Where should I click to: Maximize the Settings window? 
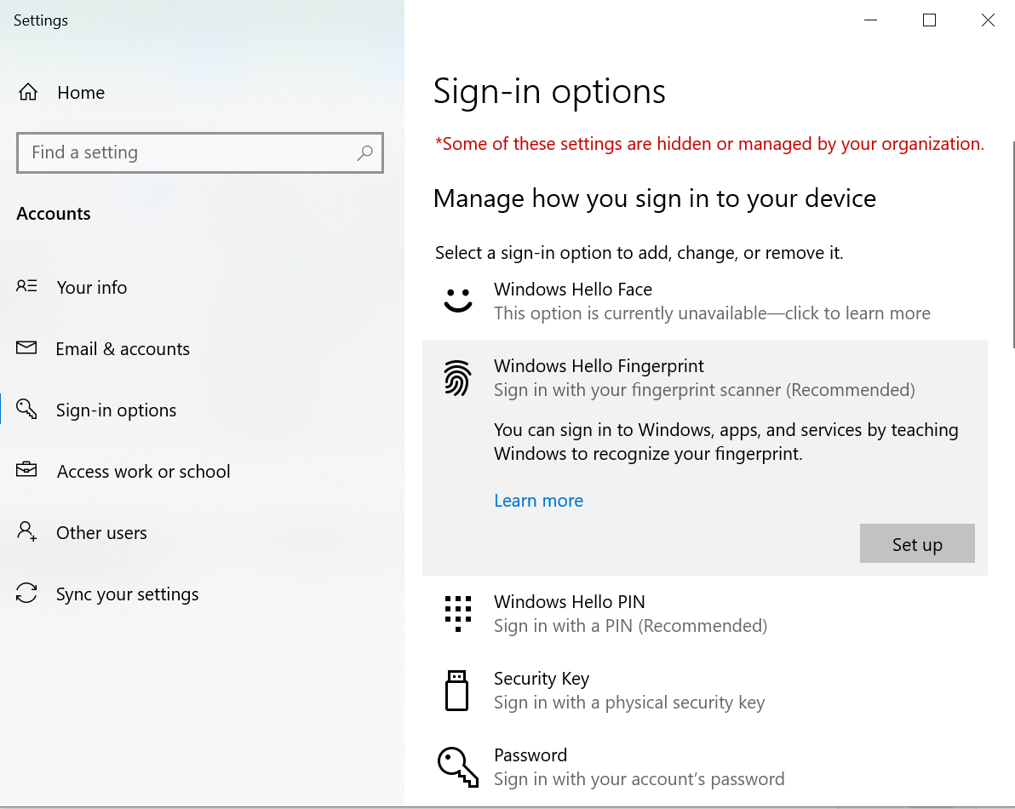pos(929,20)
